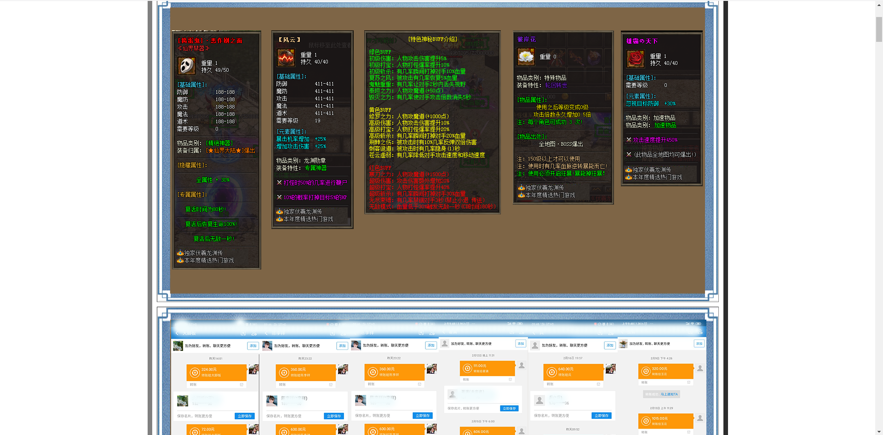Click 添加 button in leftmost chat screenshot
The image size is (883, 435).
tap(253, 346)
